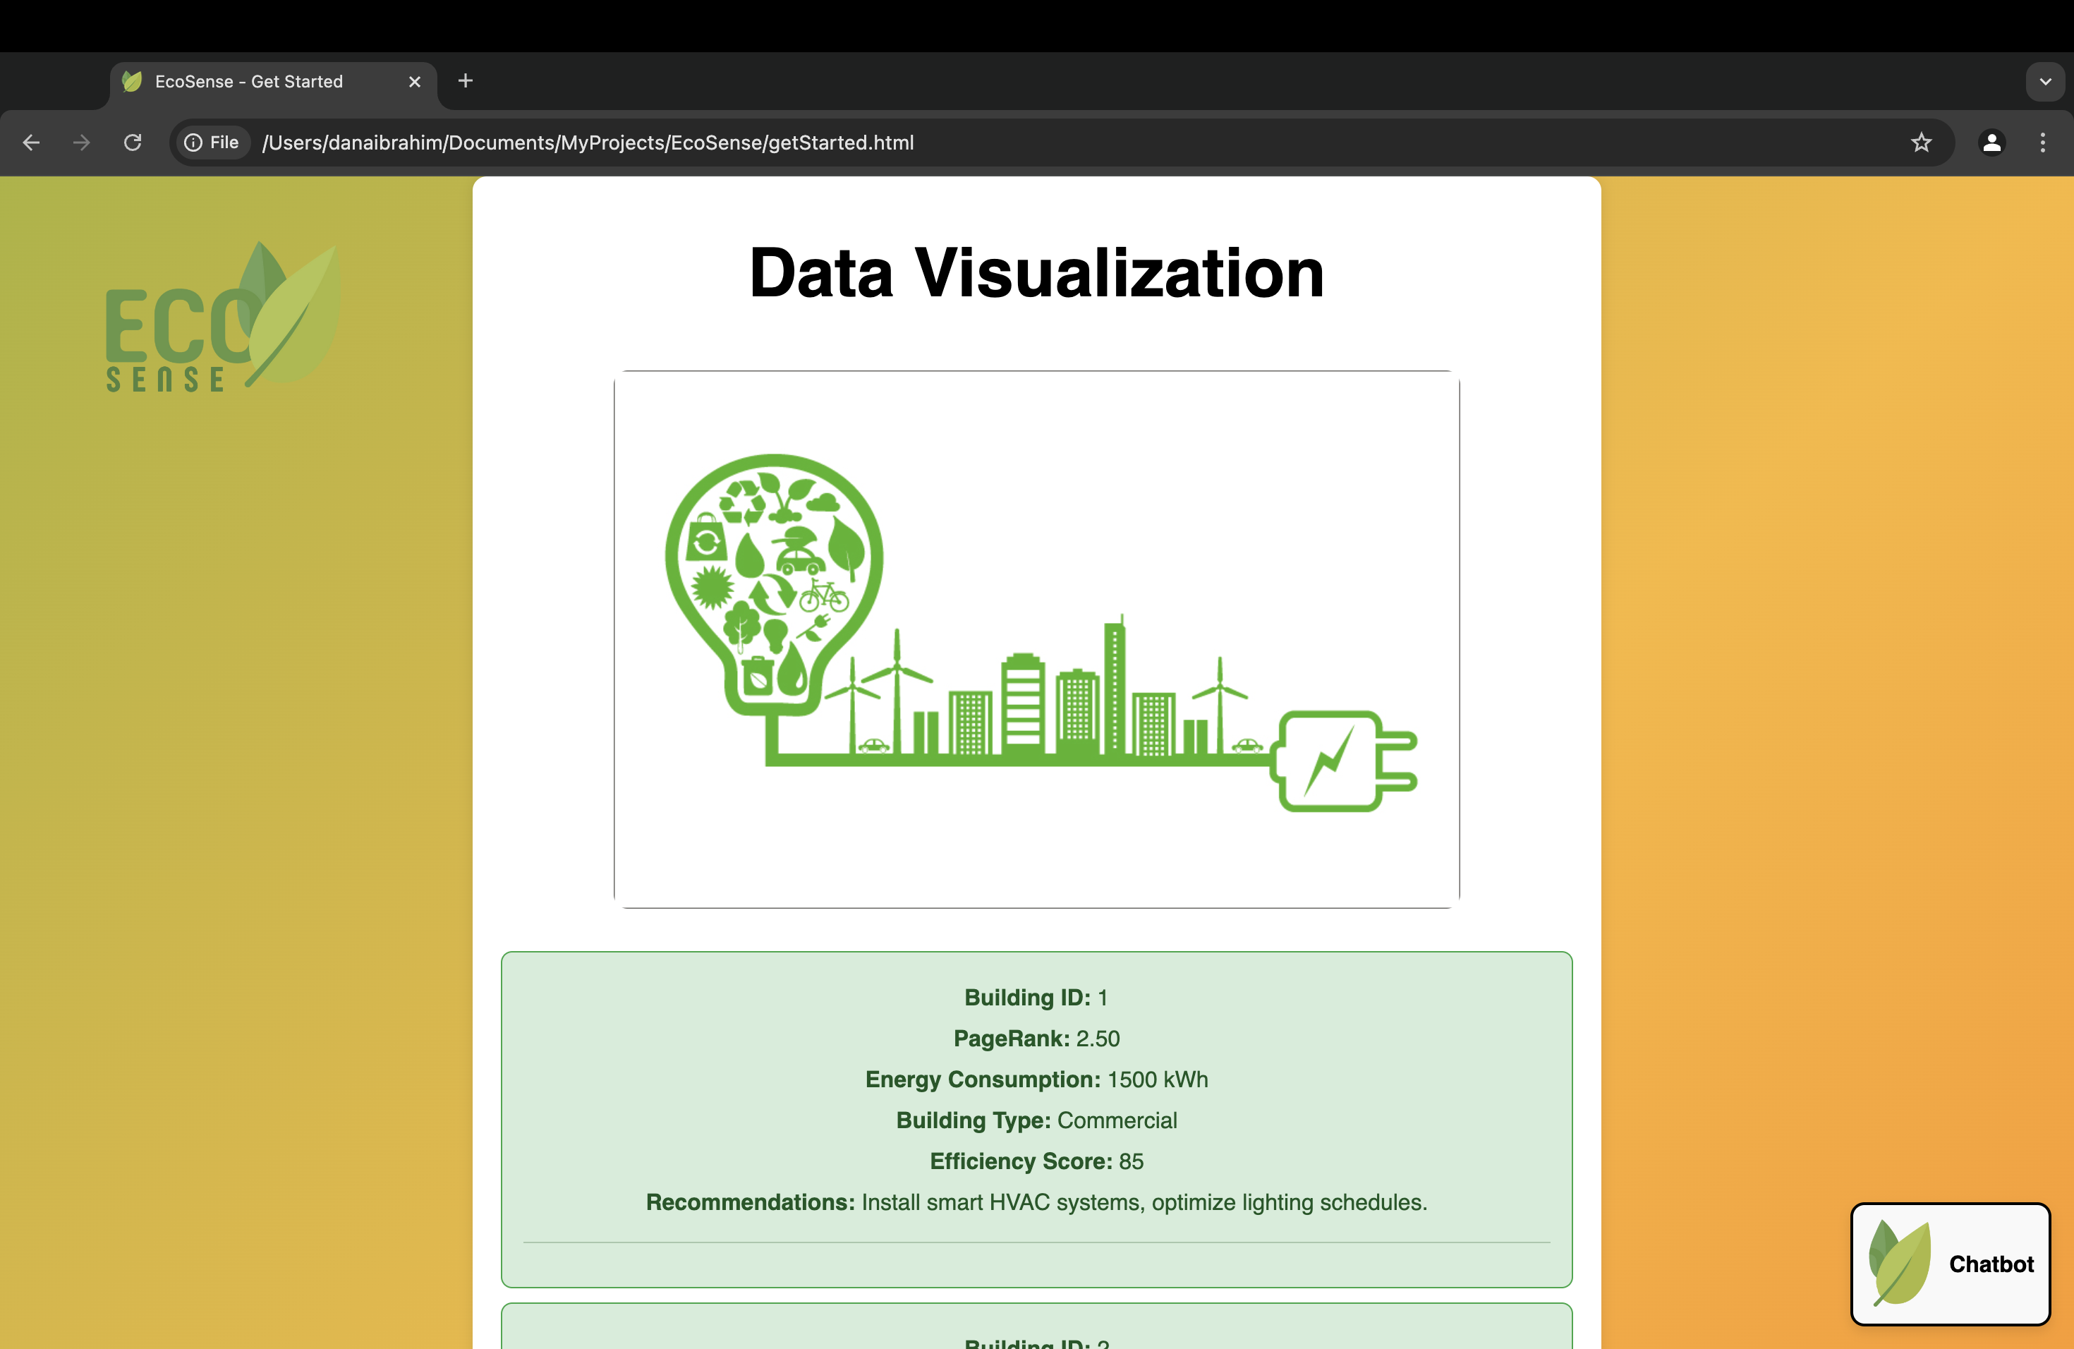Click the green city lightbulb image
The height and width of the screenshot is (1349, 2074).
(x=1036, y=639)
